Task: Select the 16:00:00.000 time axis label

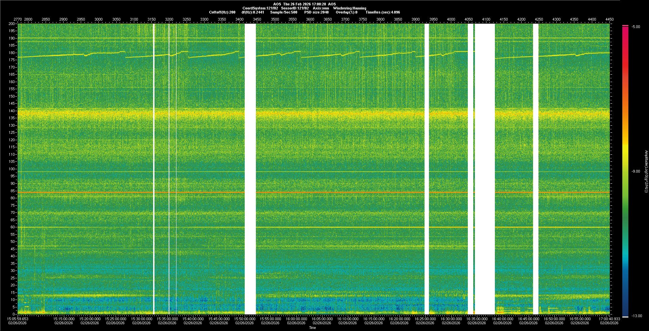Action: click(296, 319)
